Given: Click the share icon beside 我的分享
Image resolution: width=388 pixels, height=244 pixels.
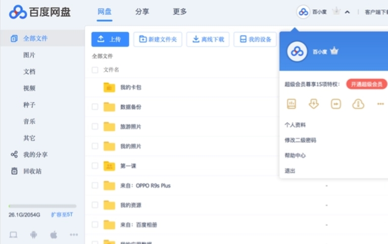Looking at the screenshot, I should 14,155.
